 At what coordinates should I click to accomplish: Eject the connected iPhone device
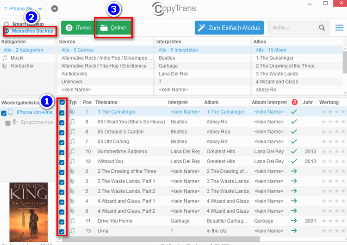[55, 9]
